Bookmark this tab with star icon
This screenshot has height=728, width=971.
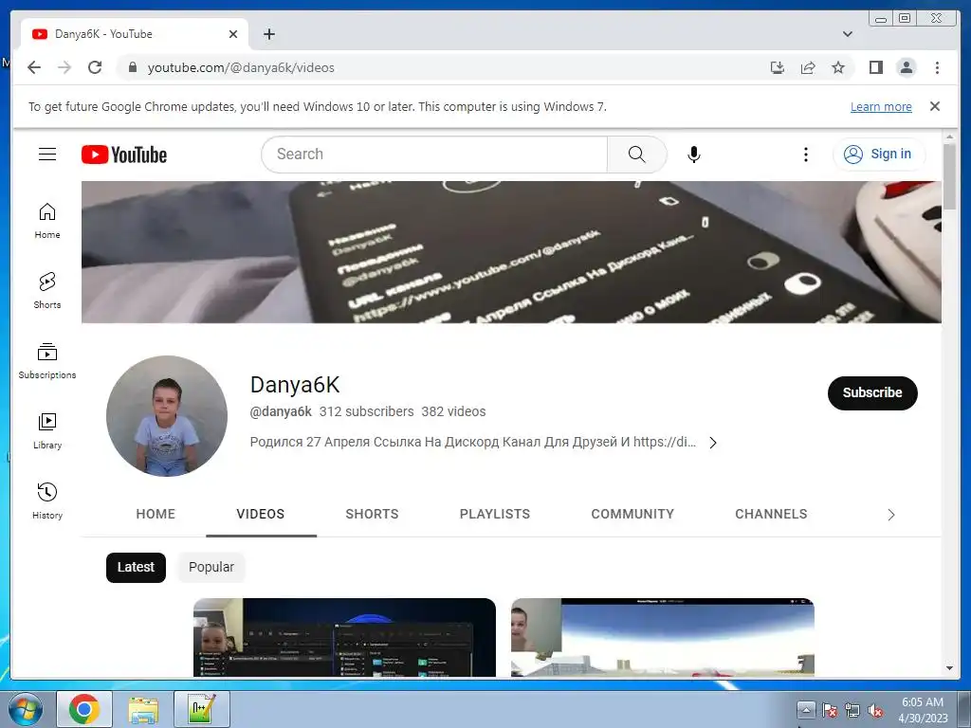838,67
